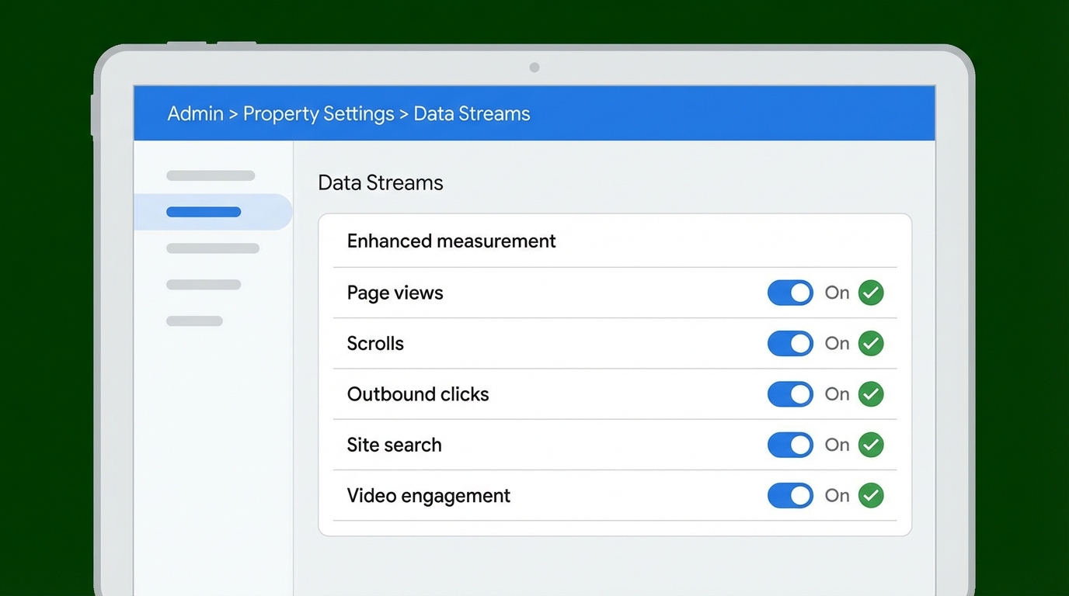Select the bottommost sidebar menu item

194,321
